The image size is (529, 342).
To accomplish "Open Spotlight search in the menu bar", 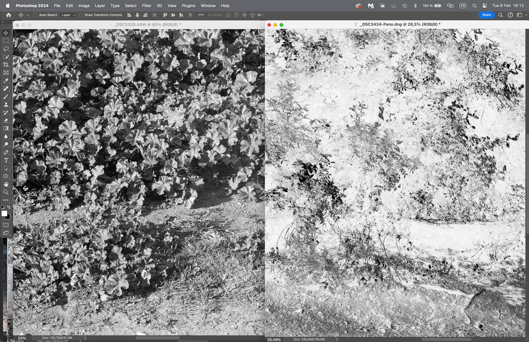I will point(474,6).
